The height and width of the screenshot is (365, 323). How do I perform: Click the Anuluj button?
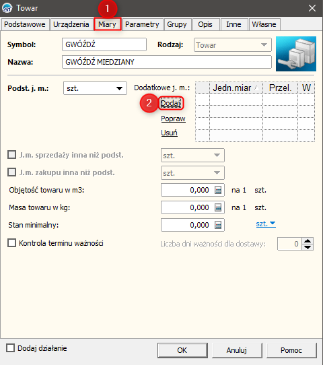point(237,350)
